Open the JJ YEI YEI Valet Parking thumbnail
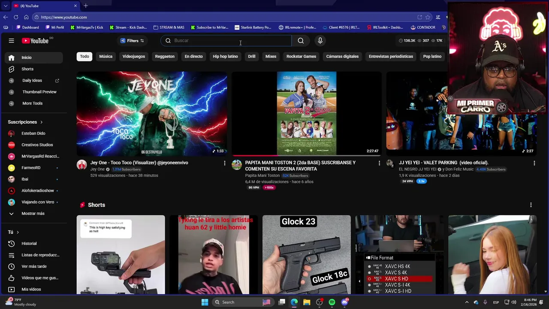Screen dimensions: 549x309 [x=461, y=114]
